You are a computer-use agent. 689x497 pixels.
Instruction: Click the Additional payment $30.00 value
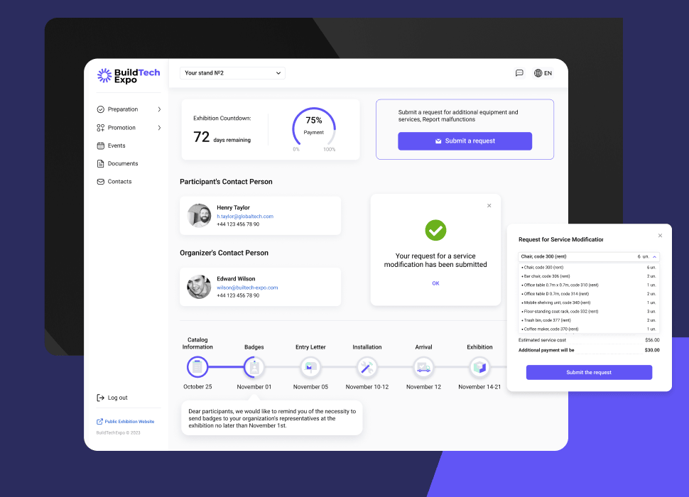click(652, 350)
